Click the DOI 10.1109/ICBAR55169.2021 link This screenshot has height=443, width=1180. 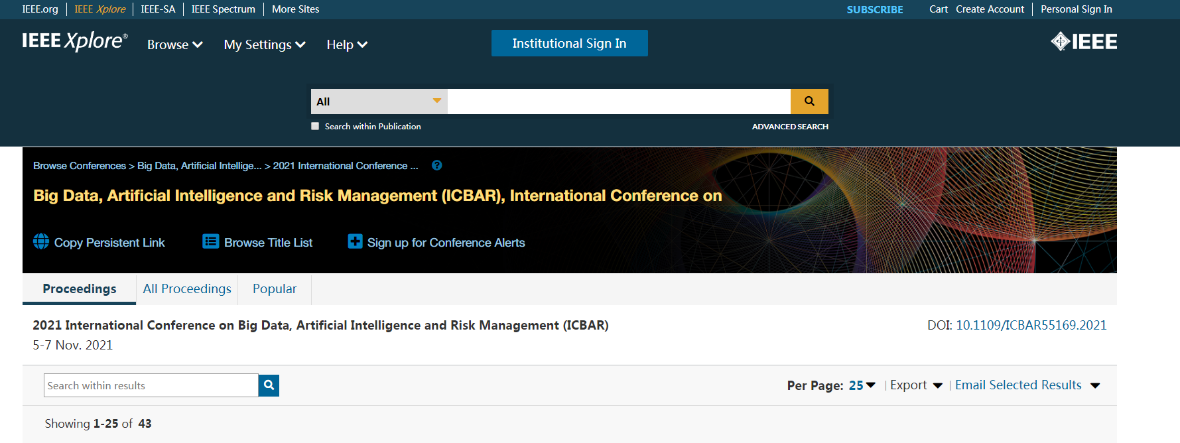point(1031,325)
